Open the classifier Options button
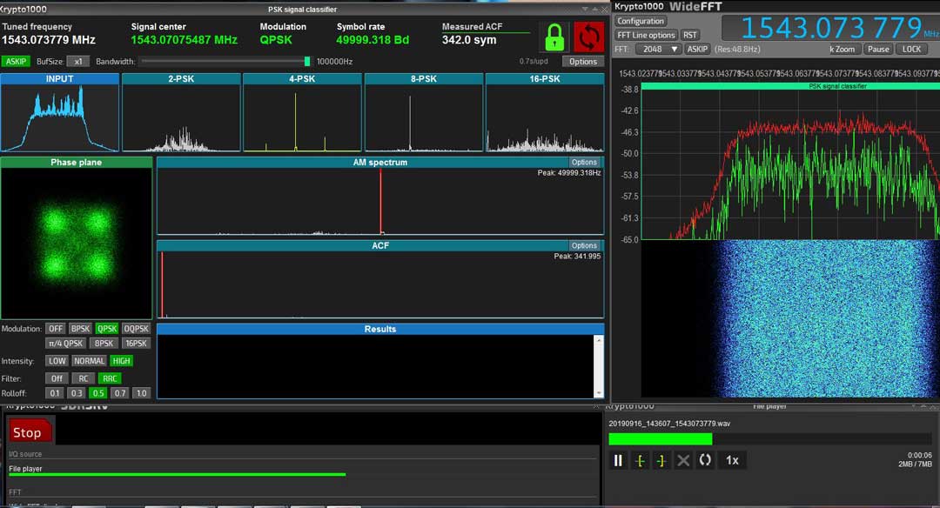 tap(582, 61)
